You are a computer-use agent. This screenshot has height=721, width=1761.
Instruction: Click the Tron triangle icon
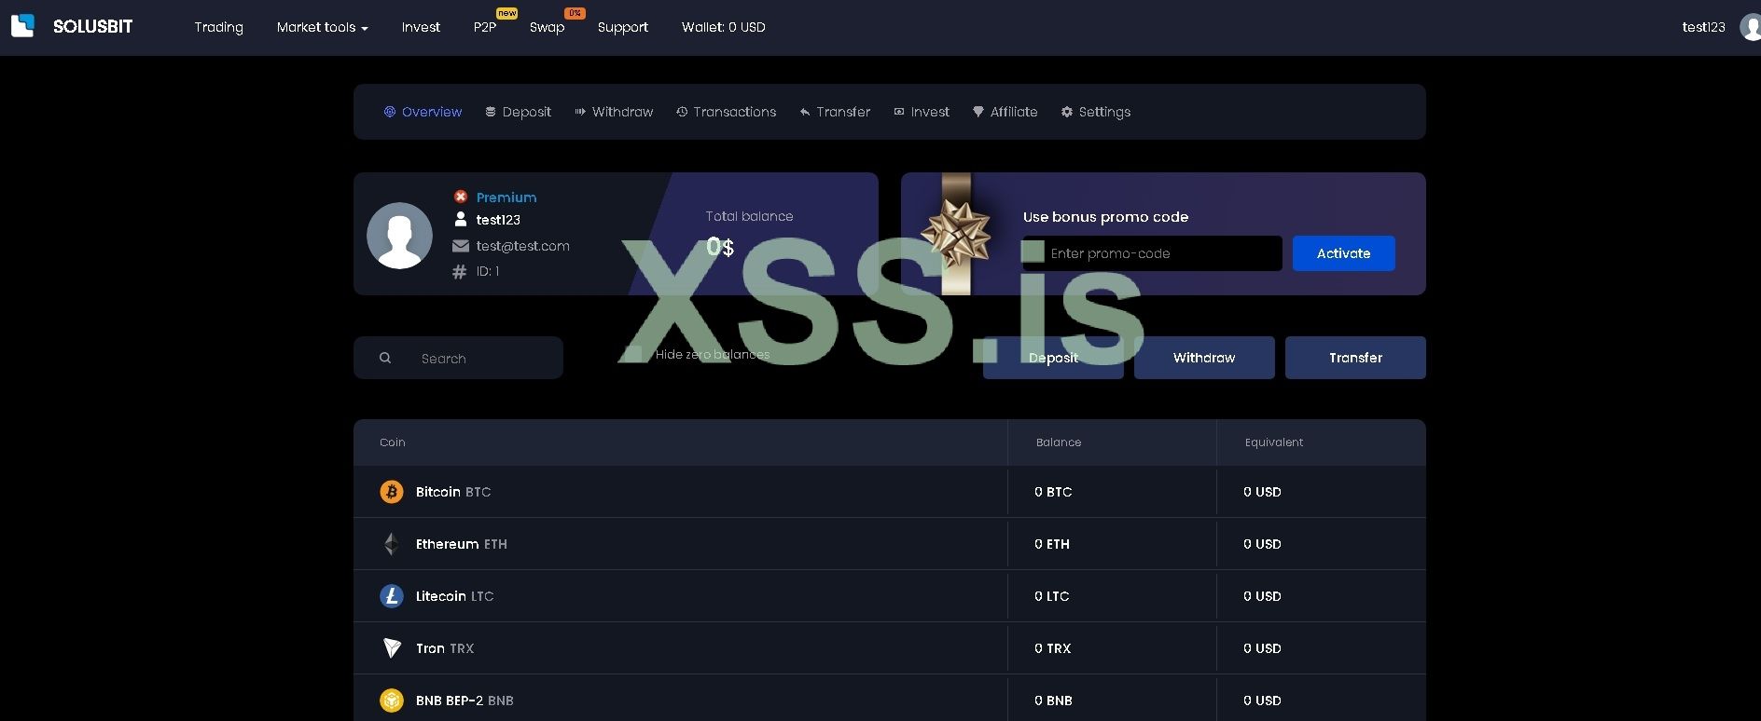point(392,648)
